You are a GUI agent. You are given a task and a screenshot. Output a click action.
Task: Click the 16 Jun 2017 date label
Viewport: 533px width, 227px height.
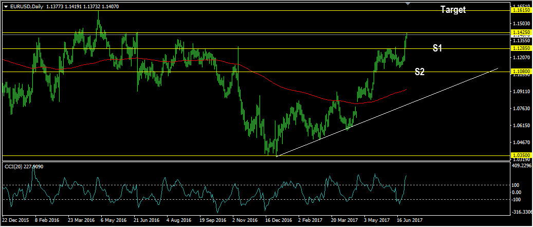pos(410,220)
